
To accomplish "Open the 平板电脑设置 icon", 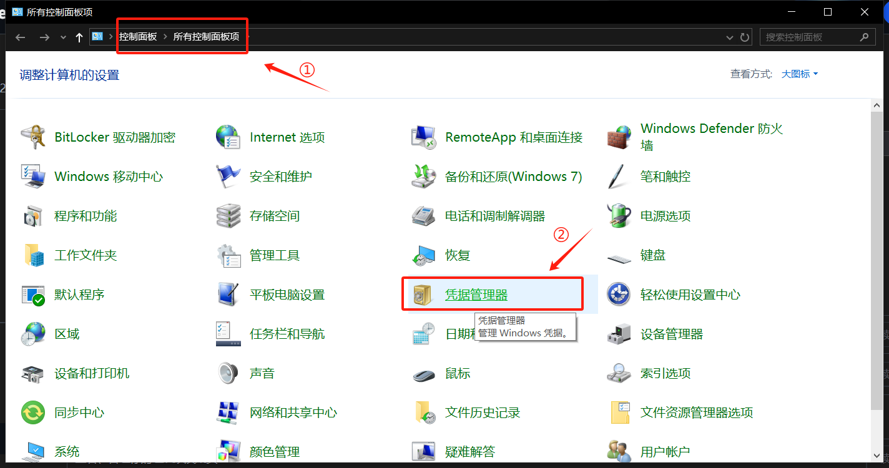I will pos(228,295).
